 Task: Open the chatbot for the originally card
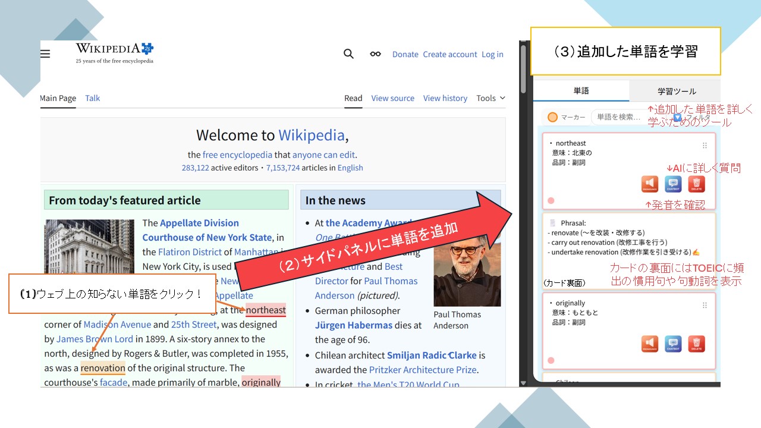(673, 344)
